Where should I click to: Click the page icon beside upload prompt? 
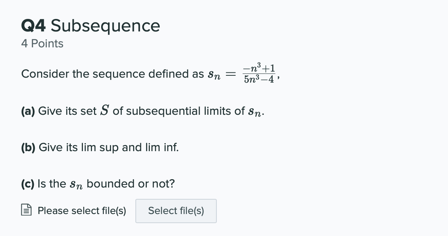tap(26, 209)
